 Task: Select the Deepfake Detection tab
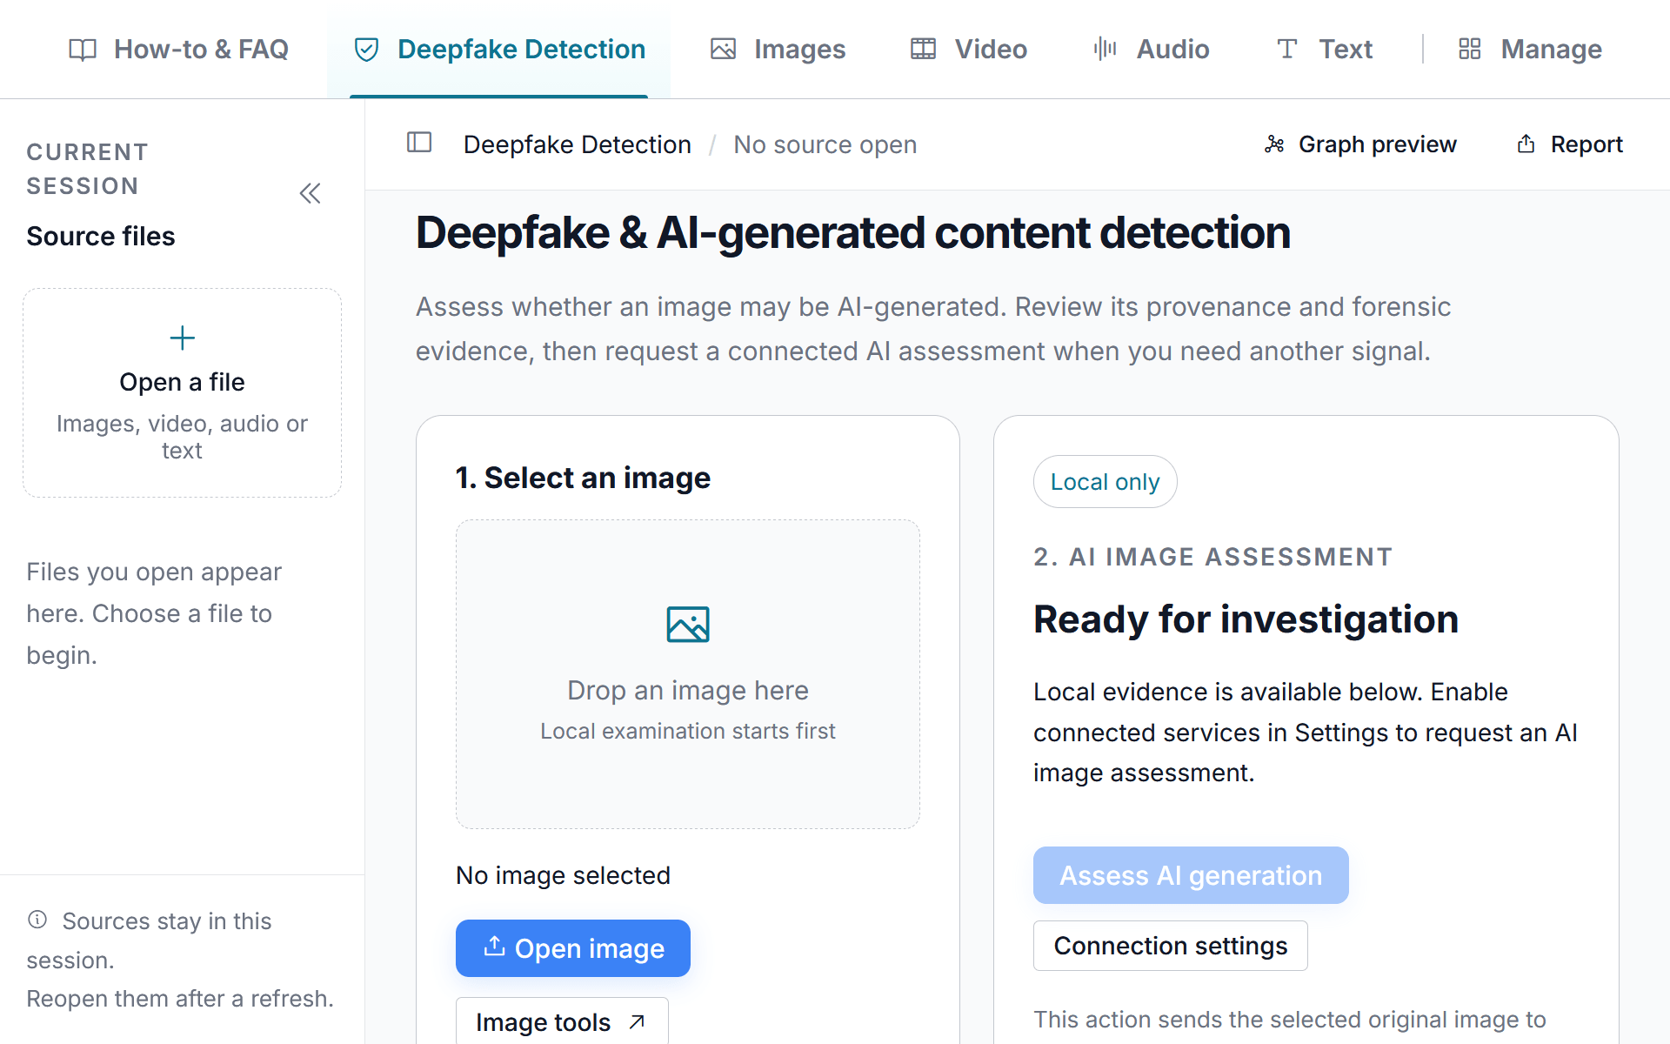pos(499,49)
